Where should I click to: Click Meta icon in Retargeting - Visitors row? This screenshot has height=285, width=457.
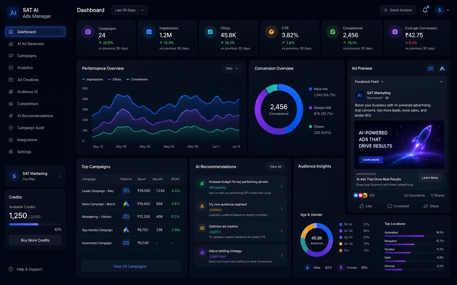coord(126,217)
